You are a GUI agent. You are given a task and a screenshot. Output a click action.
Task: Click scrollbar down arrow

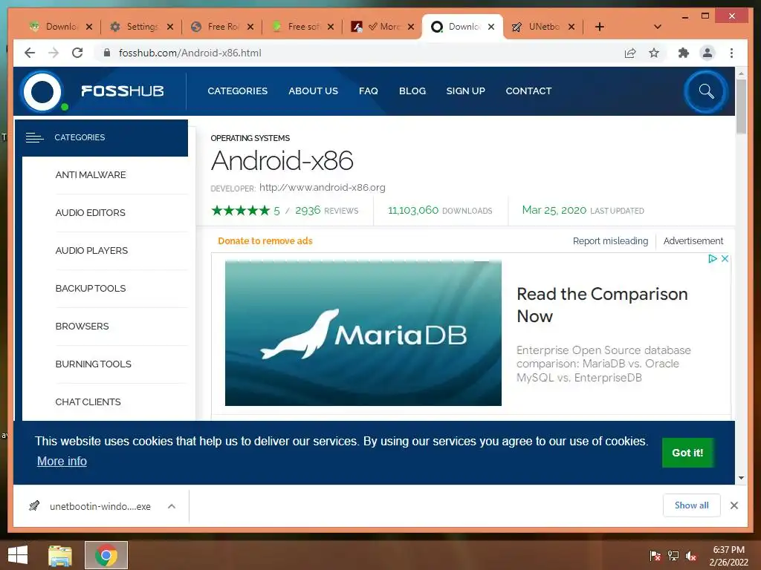click(x=741, y=478)
